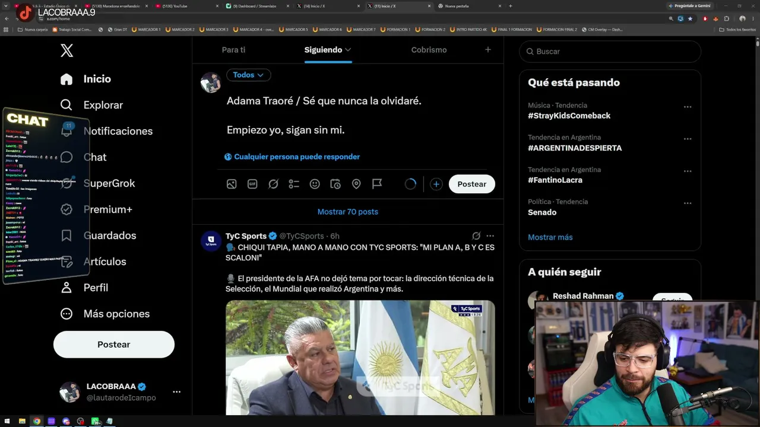Change who can reply to the post
This screenshot has height=427, width=760.
coord(292,157)
